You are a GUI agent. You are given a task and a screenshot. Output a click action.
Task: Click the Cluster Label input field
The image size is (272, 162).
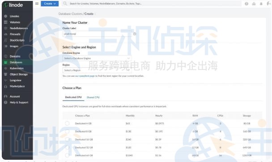click(97, 34)
